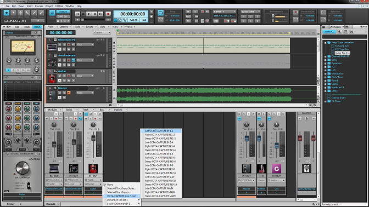This screenshot has width=369, height=207.
Task: Mute the Dimension Pro track
Action: (59, 44)
